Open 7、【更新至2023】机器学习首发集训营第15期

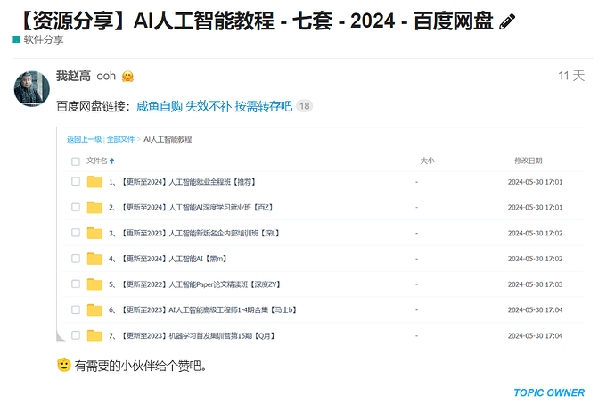point(192,335)
